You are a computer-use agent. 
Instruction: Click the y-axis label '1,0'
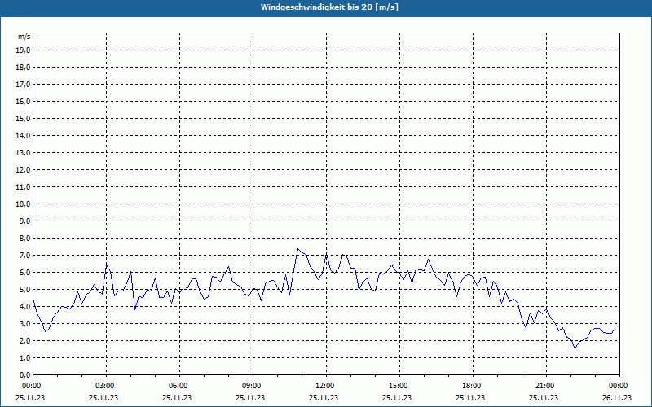[26, 357]
